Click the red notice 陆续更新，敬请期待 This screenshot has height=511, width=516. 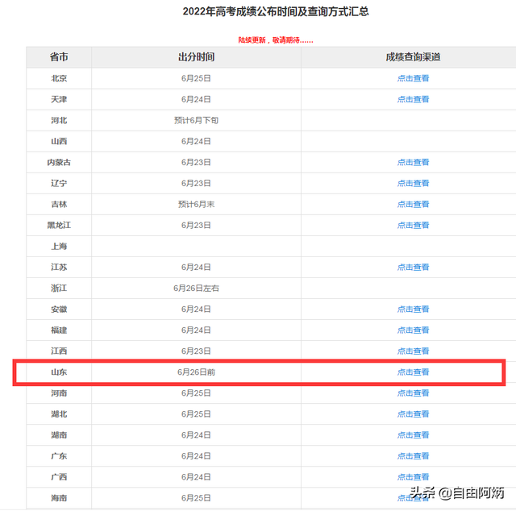coord(276,40)
